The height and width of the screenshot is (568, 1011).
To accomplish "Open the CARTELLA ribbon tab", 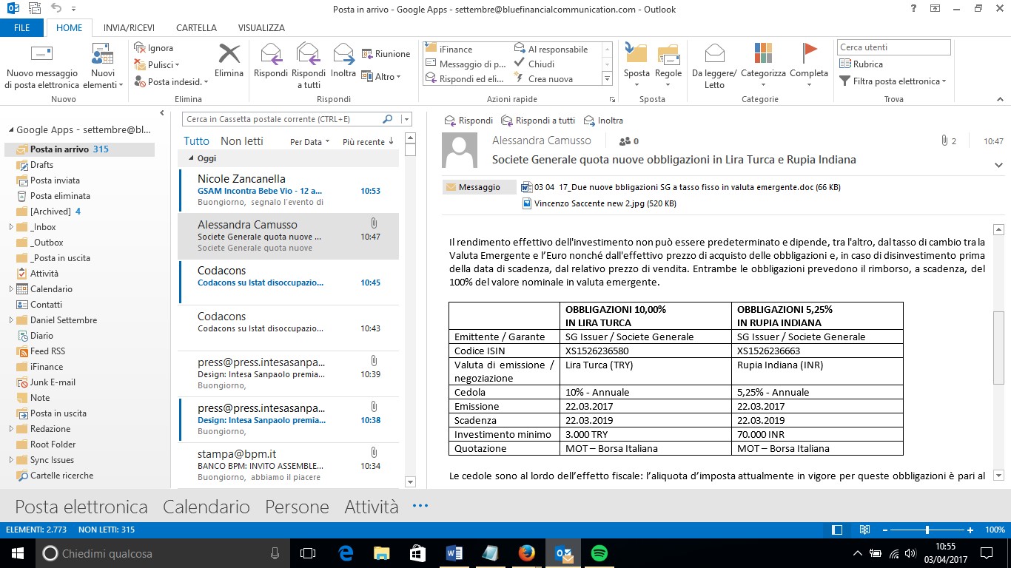I will coord(196,28).
